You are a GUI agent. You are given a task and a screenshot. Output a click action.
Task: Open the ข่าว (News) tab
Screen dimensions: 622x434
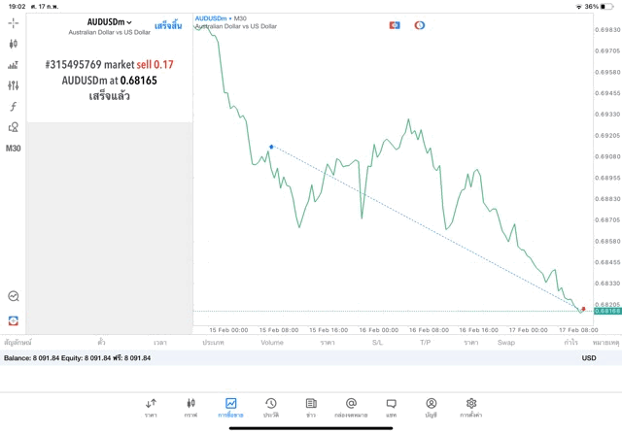click(311, 408)
